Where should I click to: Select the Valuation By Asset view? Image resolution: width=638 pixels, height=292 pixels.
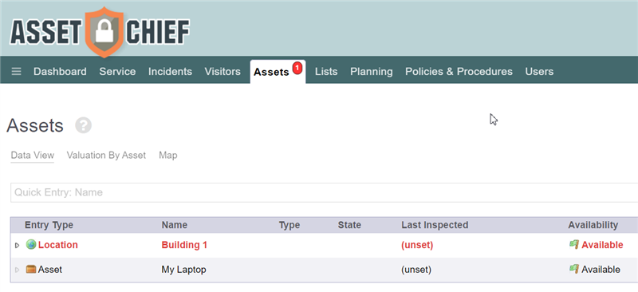pos(106,155)
